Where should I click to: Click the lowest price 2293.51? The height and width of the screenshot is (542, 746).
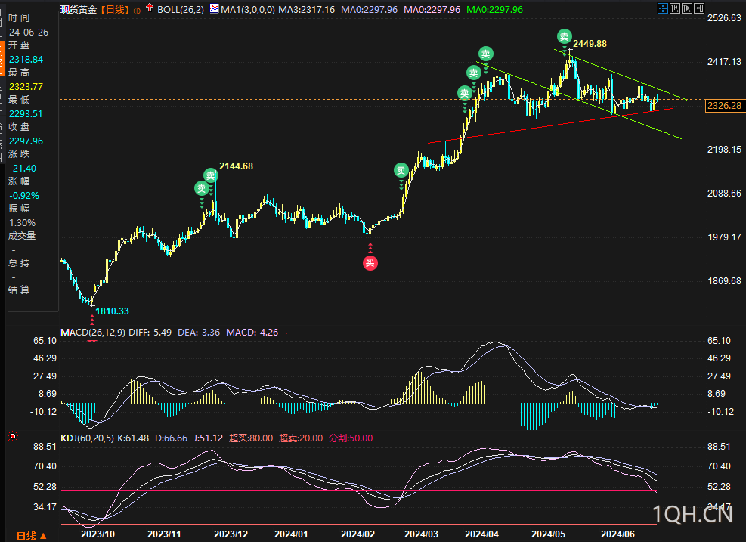(26, 113)
